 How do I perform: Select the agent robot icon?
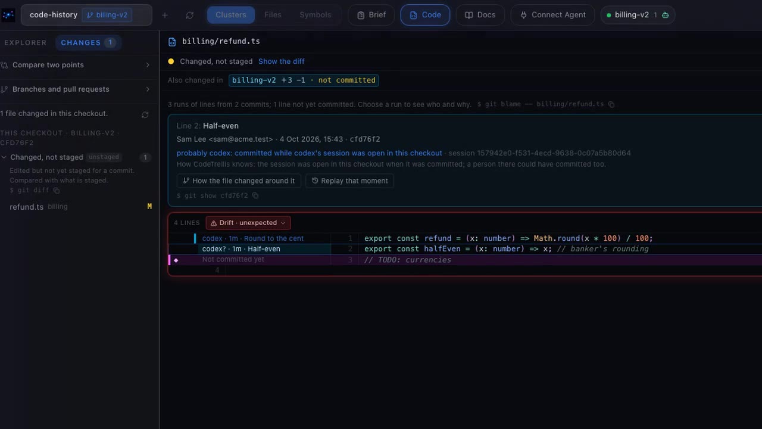click(x=665, y=15)
